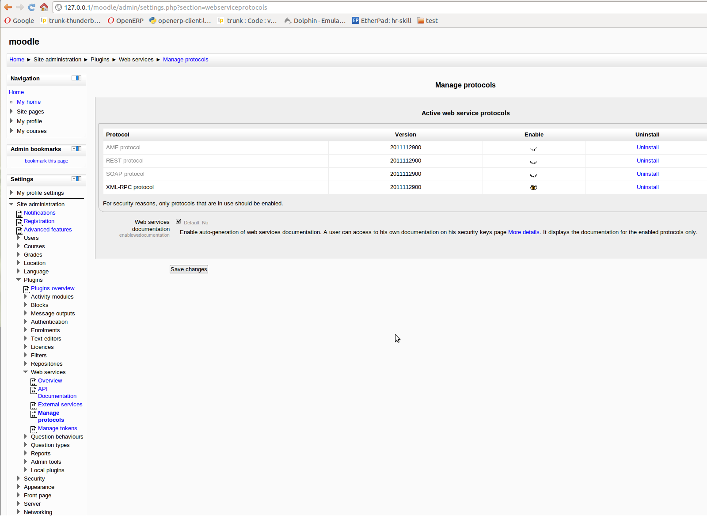Enable the AMF protocol via closed-eye icon
This screenshot has height=530, width=707.
tap(533, 149)
